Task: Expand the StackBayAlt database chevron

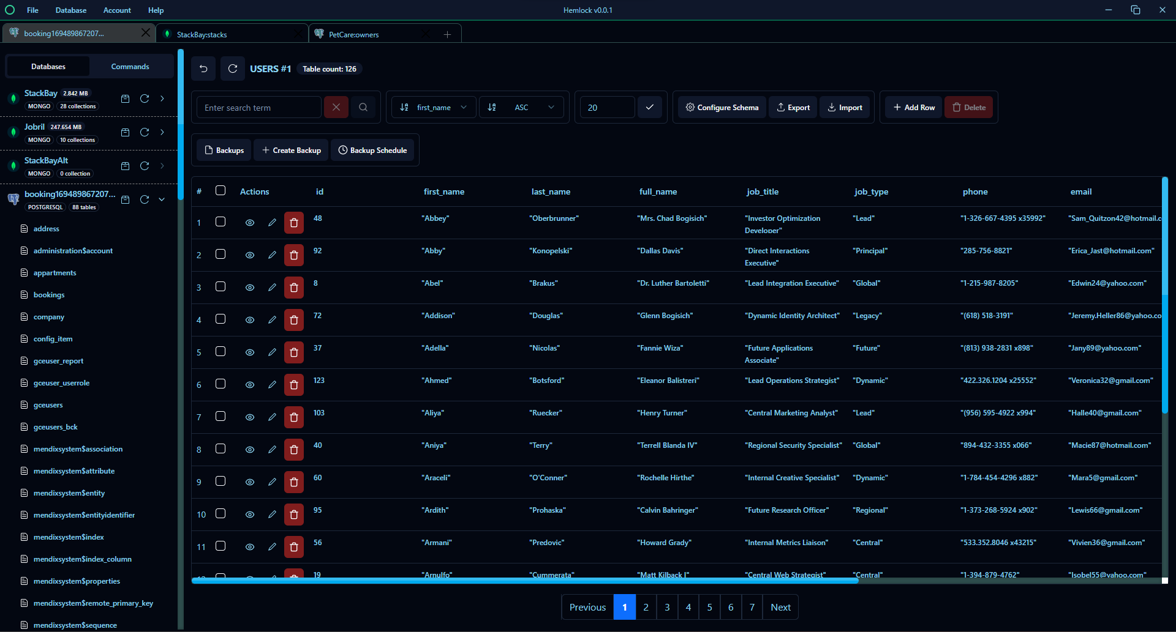Action: 162,166
